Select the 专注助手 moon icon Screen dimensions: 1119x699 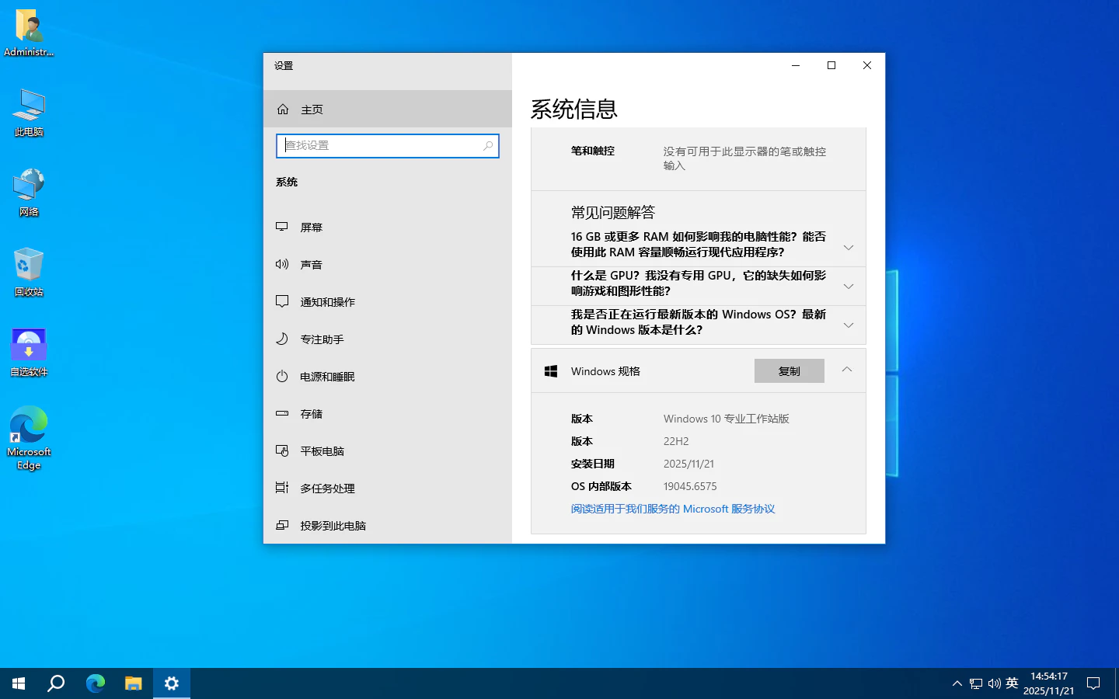tap(282, 339)
